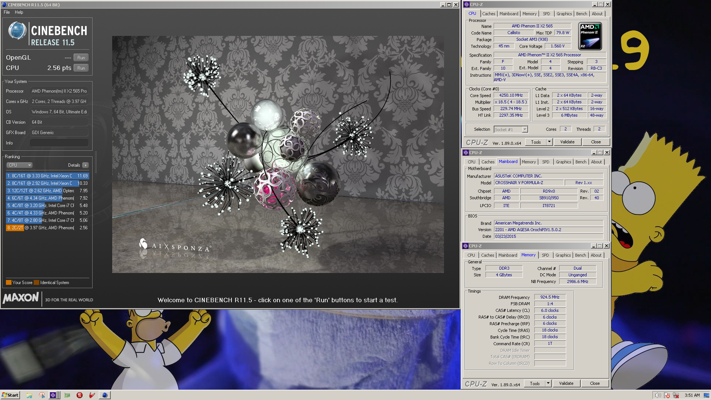The width and height of the screenshot is (711, 400).
Task: Open CPU tab in the Mainboard CPU-Z window
Action: [x=471, y=162]
